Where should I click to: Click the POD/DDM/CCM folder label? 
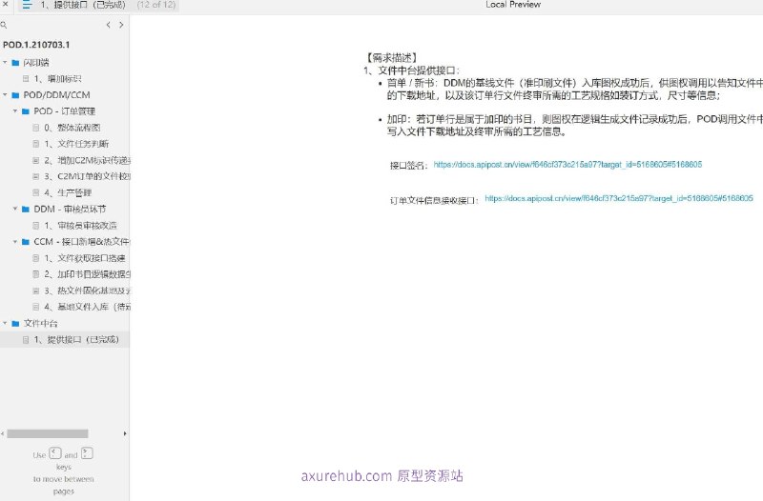click(x=56, y=95)
